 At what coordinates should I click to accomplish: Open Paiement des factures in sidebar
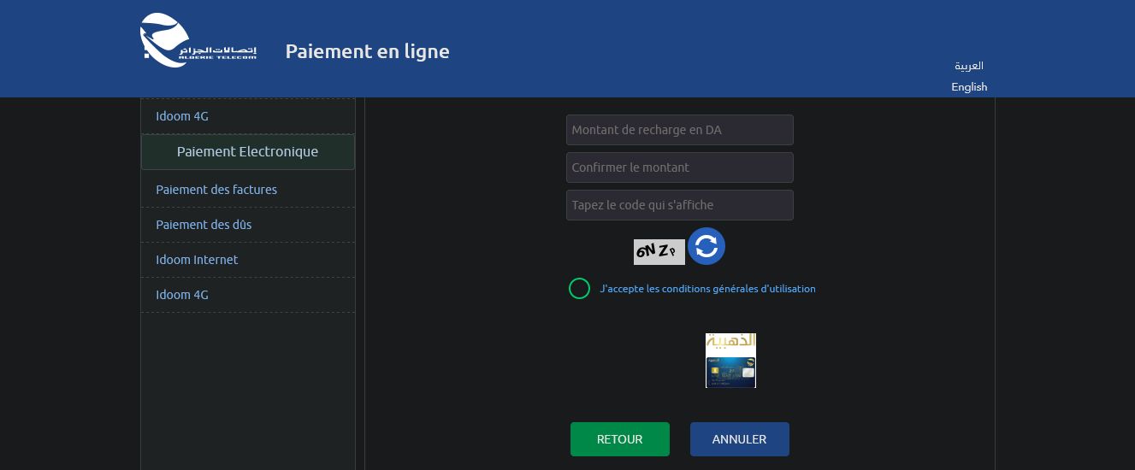248,190
